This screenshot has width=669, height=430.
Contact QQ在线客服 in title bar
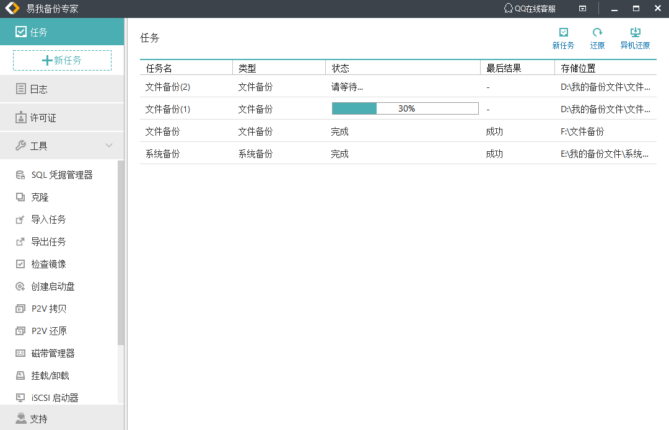click(x=530, y=9)
